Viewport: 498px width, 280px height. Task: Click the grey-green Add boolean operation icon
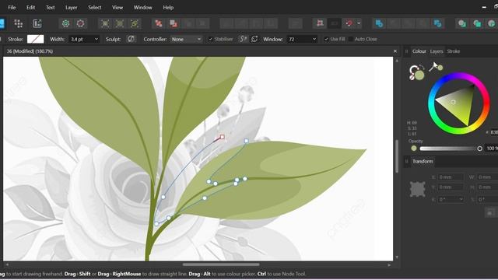(x=462, y=23)
